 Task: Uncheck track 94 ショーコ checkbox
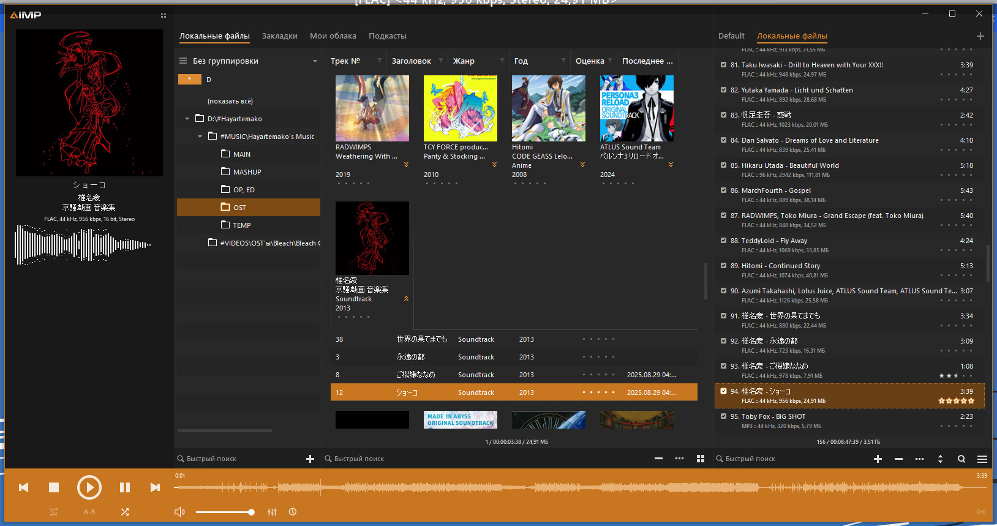[724, 391]
